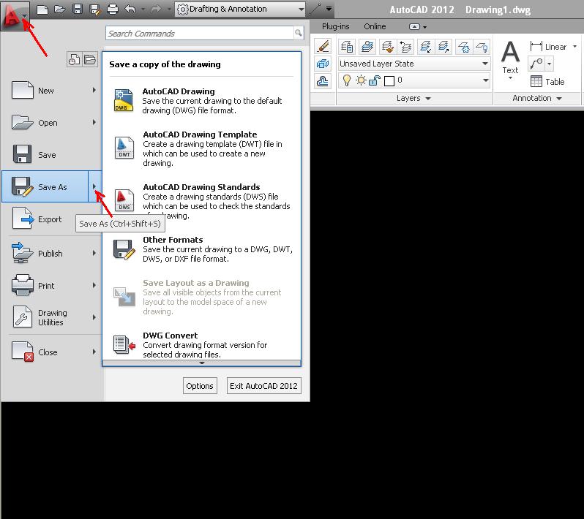Switch to the Online ribbon tab

tap(375, 26)
